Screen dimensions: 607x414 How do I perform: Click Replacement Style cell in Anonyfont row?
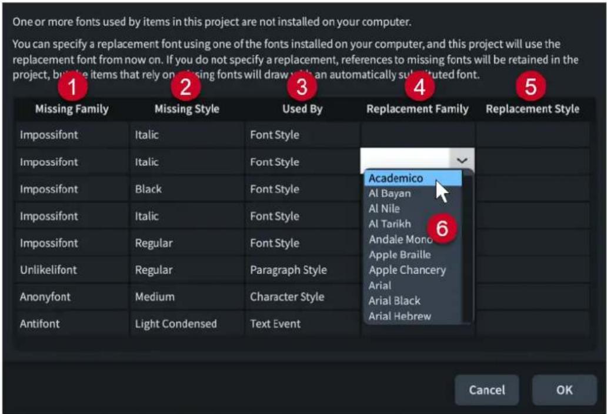[533, 297]
